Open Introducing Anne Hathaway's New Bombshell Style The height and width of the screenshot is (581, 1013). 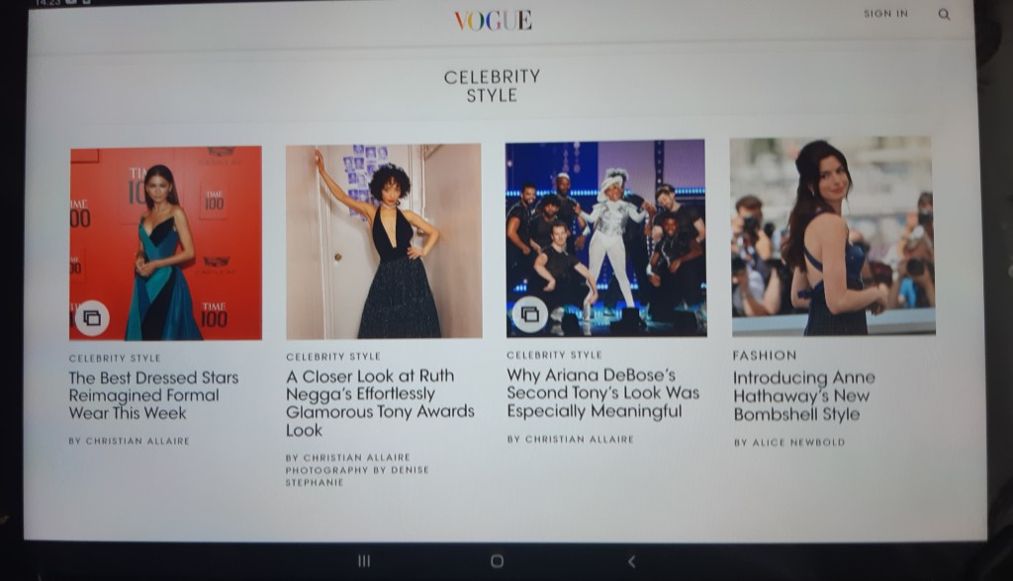[803, 396]
